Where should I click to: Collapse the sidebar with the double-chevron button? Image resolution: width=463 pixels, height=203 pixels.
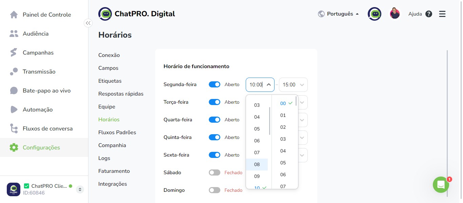coord(88,23)
